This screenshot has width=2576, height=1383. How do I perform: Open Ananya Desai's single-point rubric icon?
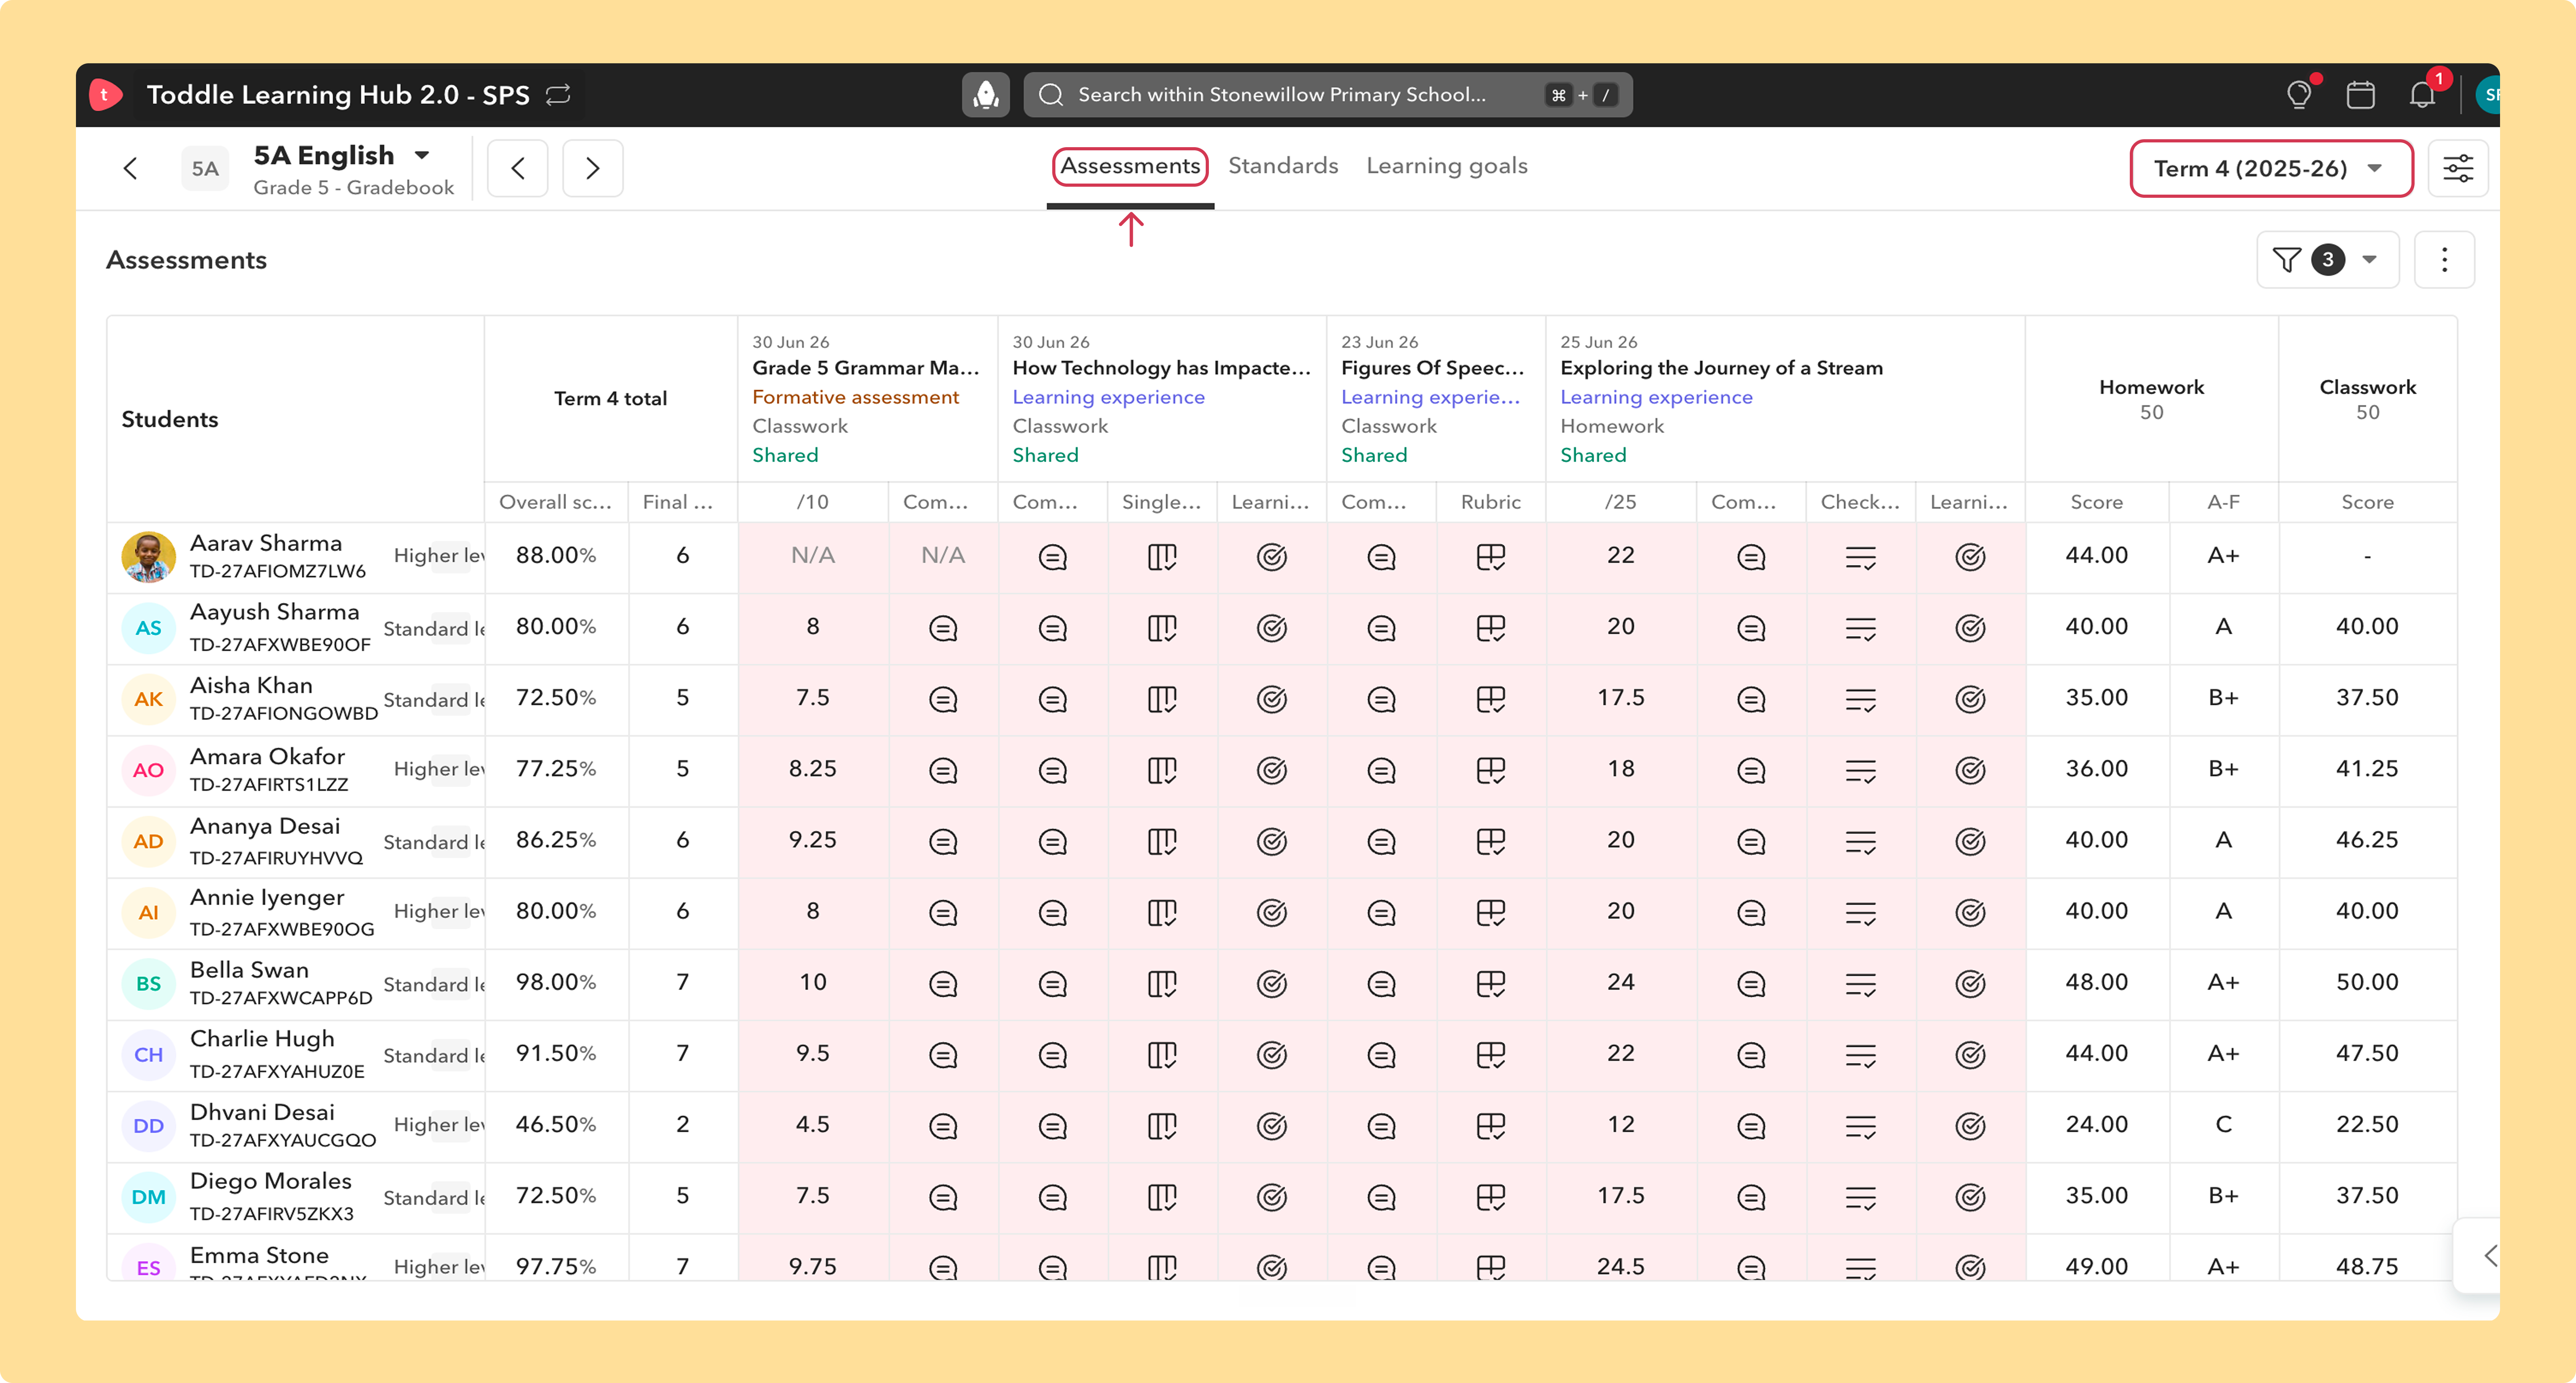click(x=1162, y=841)
